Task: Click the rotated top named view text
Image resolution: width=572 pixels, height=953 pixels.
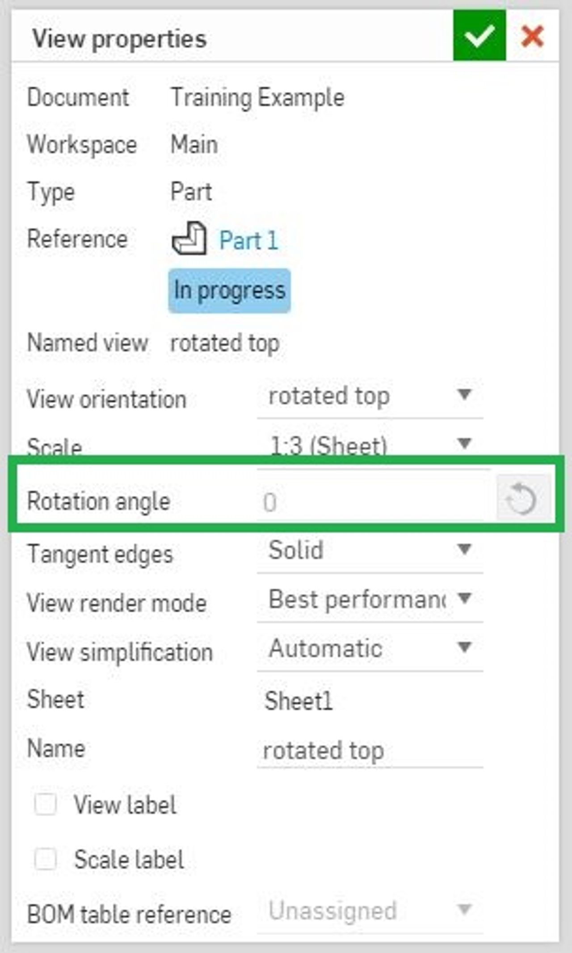Action: [225, 343]
